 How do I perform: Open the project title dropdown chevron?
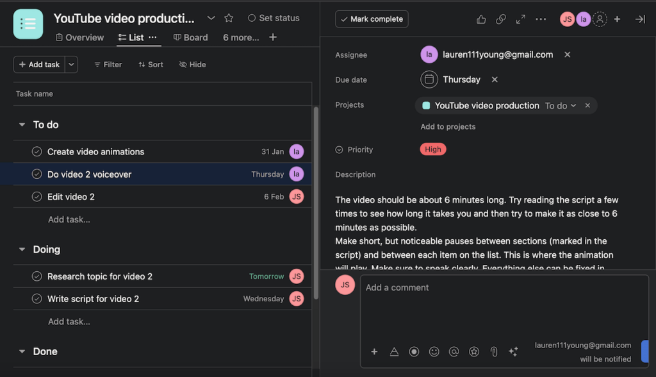pyautogui.click(x=211, y=18)
